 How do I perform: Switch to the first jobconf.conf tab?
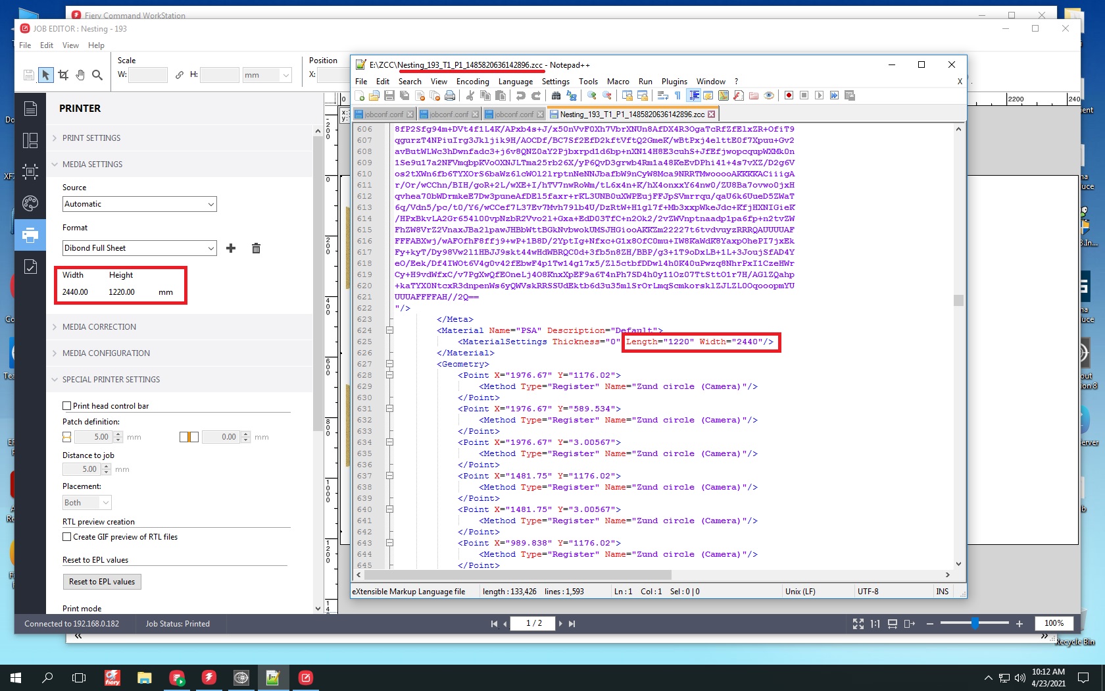point(383,115)
